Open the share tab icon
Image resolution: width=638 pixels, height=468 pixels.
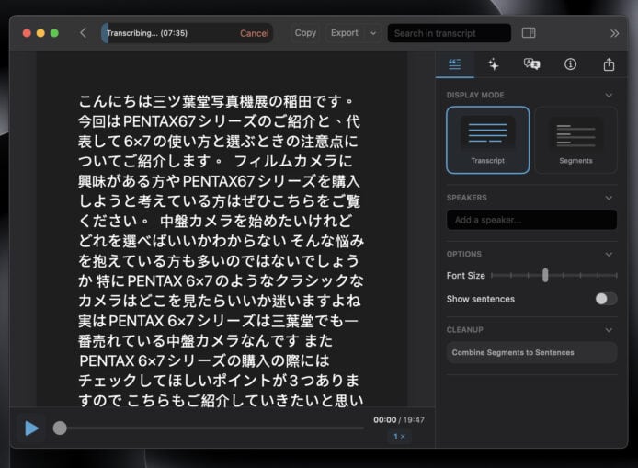(x=609, y=64)
